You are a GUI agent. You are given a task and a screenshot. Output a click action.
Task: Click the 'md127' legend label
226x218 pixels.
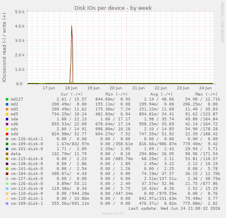click(17, 99)
